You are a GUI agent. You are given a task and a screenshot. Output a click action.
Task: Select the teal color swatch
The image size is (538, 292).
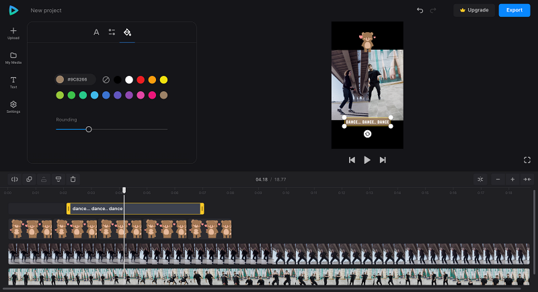click(83, 95)
